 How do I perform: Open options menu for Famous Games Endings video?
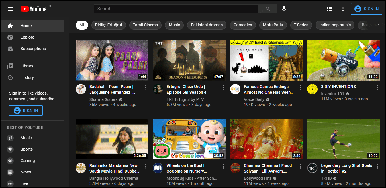[300, 87]
